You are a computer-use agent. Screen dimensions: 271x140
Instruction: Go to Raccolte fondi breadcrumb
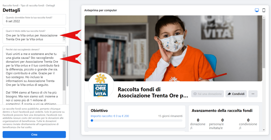[11, 6]
